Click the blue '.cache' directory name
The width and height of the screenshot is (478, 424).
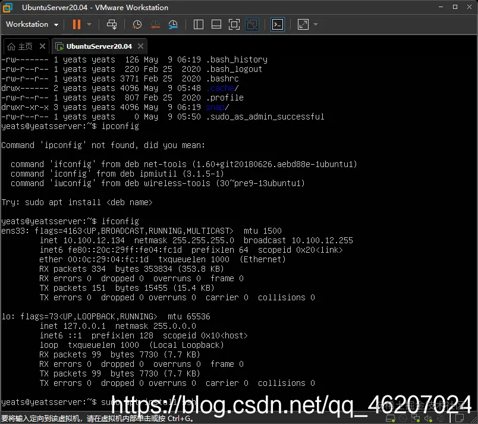pos(220,88)
